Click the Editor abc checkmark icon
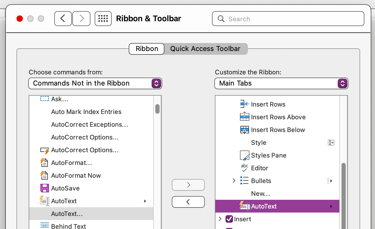 (x=244, y=168)
